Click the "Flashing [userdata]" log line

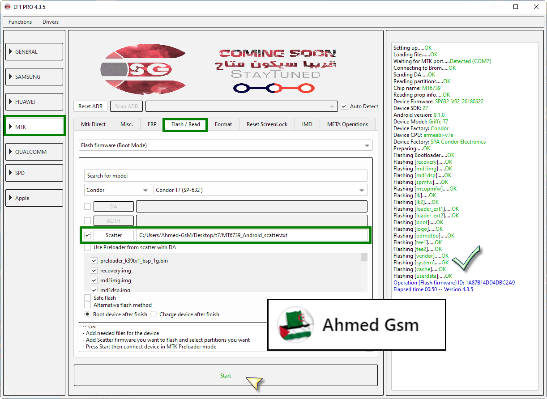423,276
